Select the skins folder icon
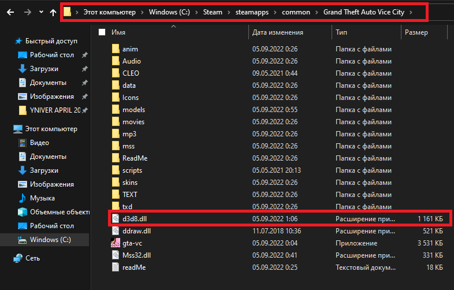 (116, 183)
